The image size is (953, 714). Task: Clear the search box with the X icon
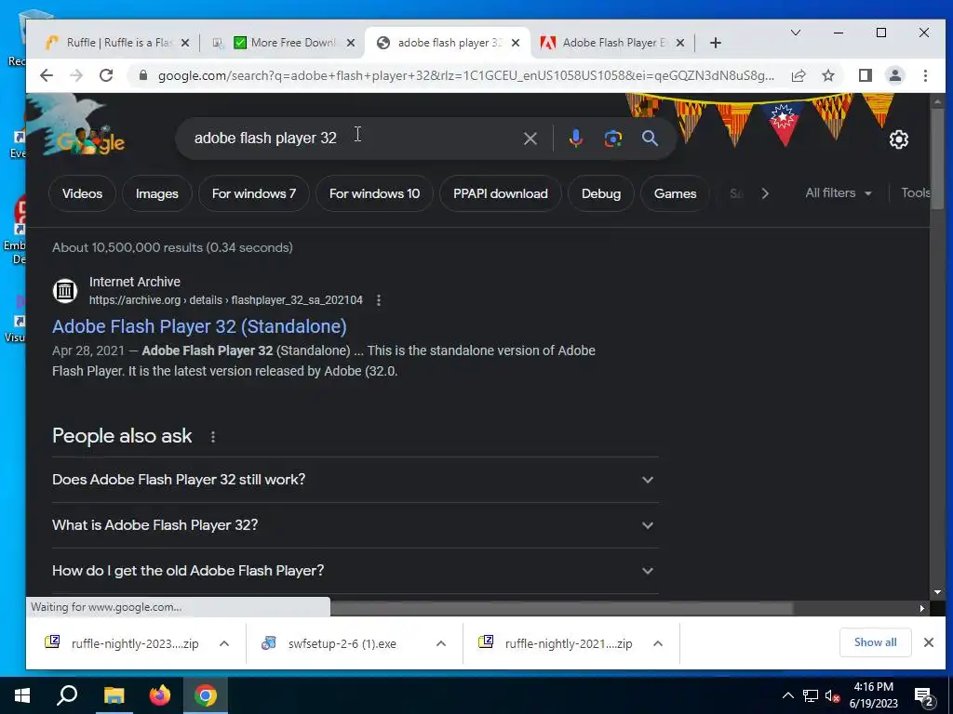pos(530,139)
